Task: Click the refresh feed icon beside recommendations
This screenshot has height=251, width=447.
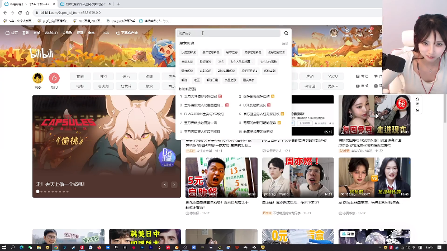Action: click(417, 99)
